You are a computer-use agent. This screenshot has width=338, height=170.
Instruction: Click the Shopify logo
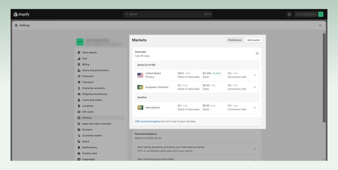(x=21, y=14)
